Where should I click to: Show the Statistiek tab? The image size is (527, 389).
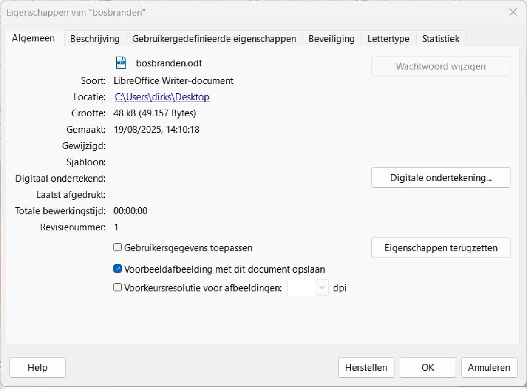[x=441, y=39]
